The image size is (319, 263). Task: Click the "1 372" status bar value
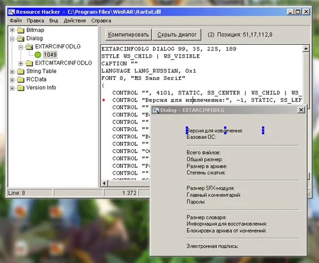(129, 193)
